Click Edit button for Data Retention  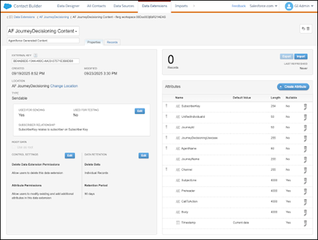tap(144, 155)
